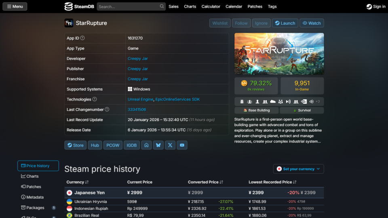Click the SteamDB logo in the header

[74, 6]
